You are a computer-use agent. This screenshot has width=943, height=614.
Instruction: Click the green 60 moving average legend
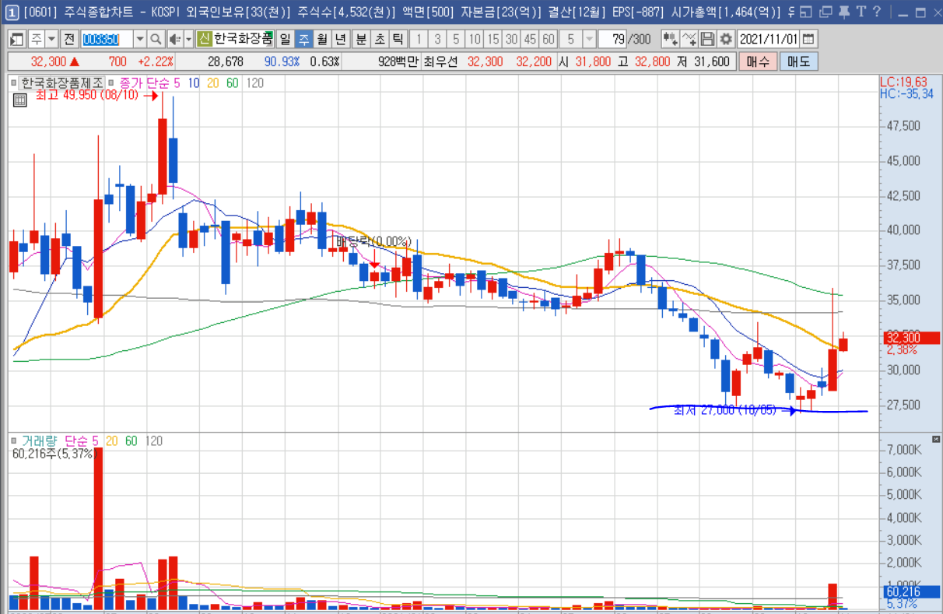pos(232,82)
